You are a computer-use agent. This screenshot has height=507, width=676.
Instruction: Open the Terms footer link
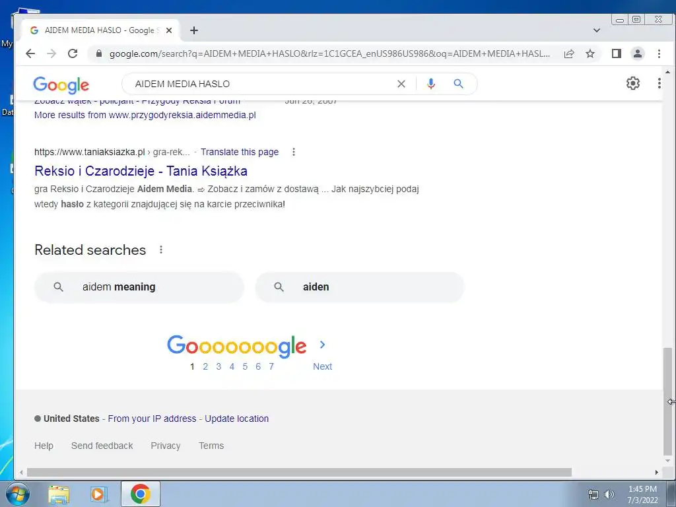pos(211,446)
